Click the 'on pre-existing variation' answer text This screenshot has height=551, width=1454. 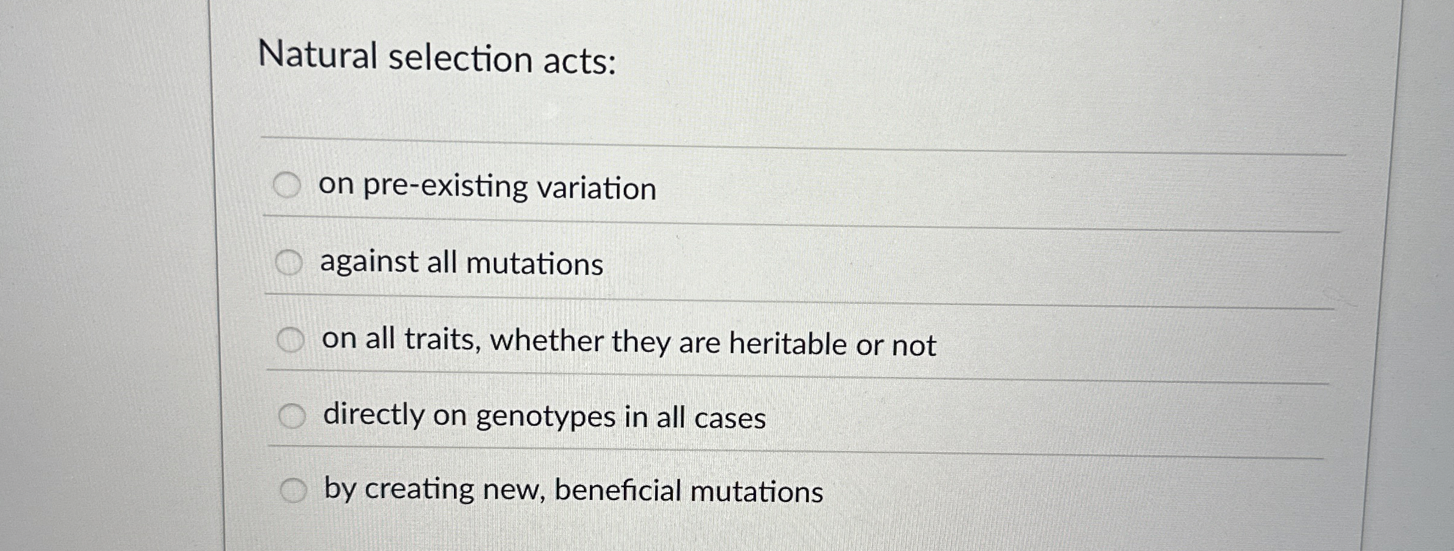pyautogui.click(x=487, y=186)
